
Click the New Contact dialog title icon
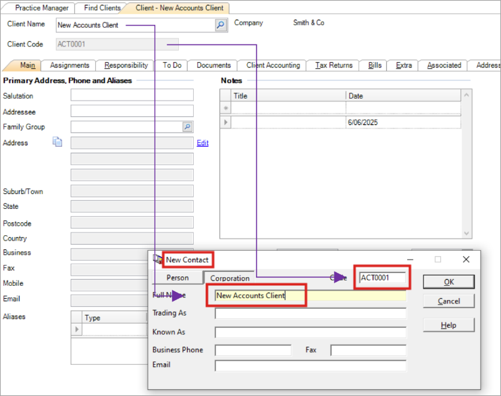pos(158,259)
